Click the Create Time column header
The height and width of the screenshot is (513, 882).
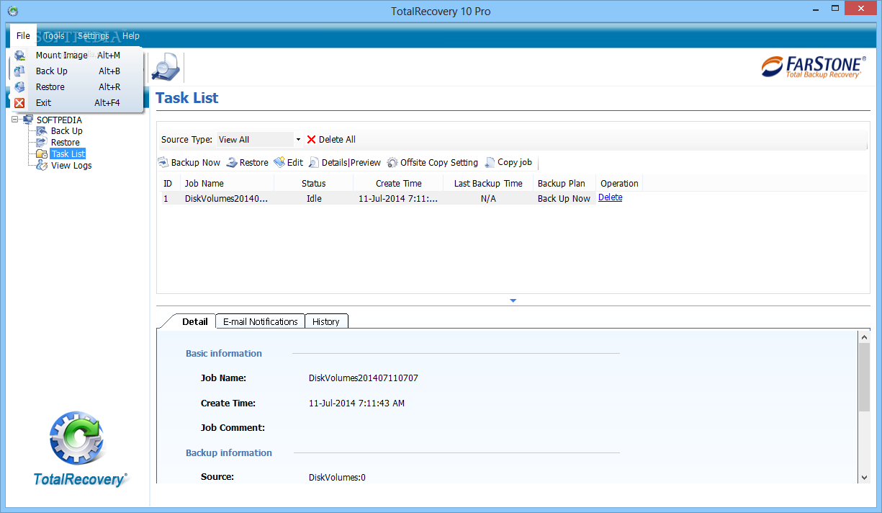399,184
